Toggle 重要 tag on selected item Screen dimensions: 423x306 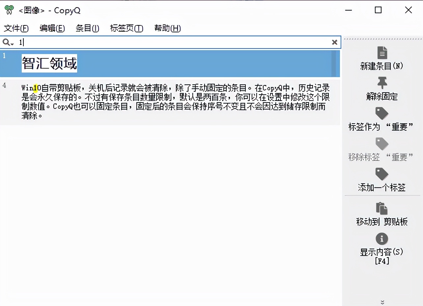[382, 113]
